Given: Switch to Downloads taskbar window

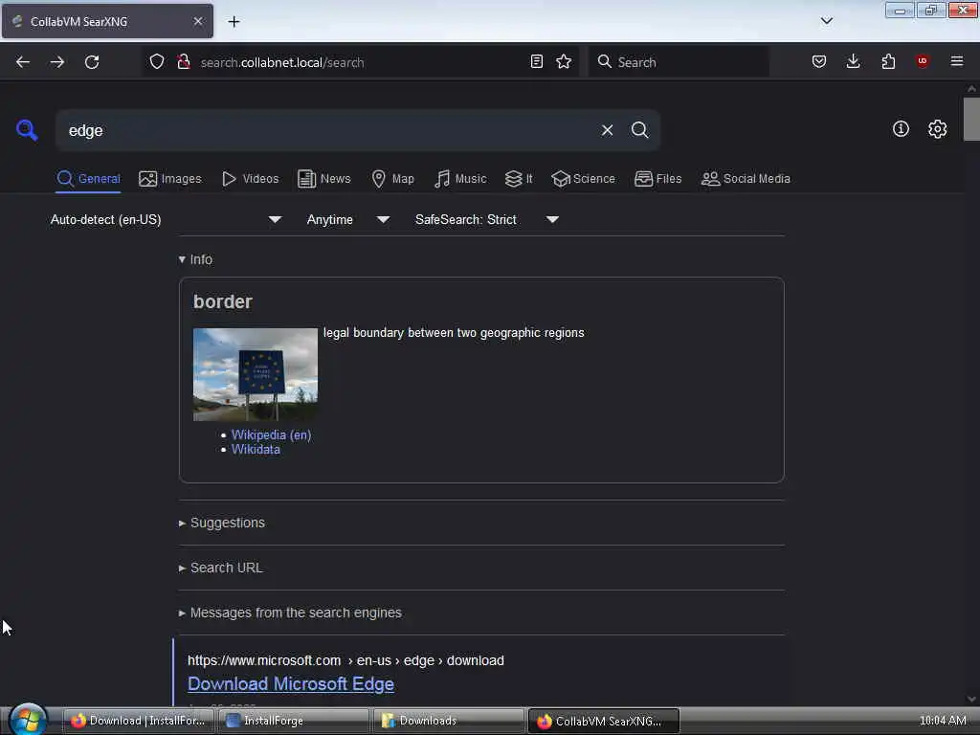Looking at the screenshot, I should pyautogui.click(x=449, y=721).
